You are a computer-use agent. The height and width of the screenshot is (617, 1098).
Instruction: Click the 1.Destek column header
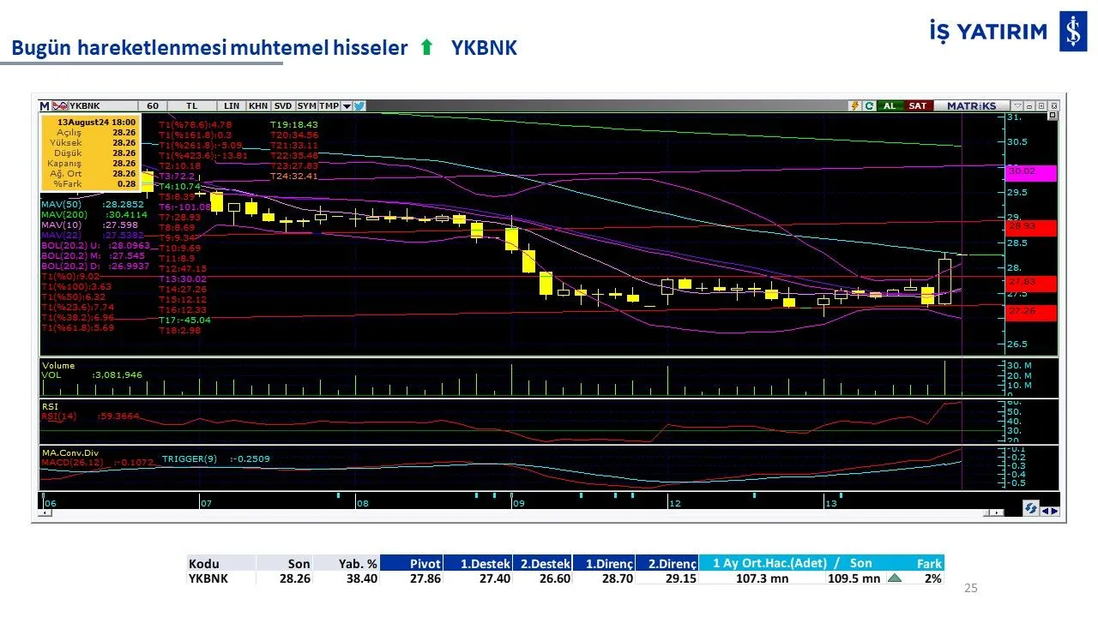coord(478,563)
